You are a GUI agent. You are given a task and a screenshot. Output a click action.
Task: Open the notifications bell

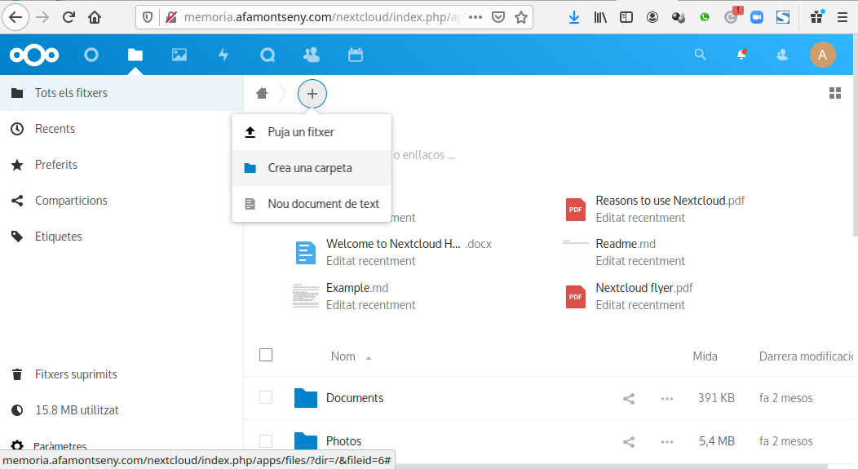click(x=741, y=55)
